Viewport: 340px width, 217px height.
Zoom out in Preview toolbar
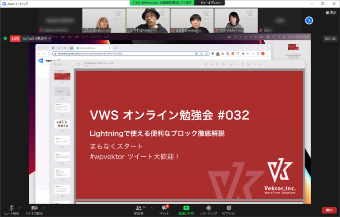pos(212,64)
